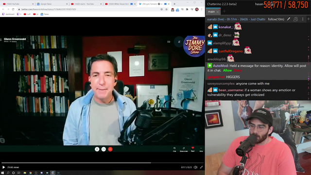Toggle the microphone button in the call

click(97, 149)
